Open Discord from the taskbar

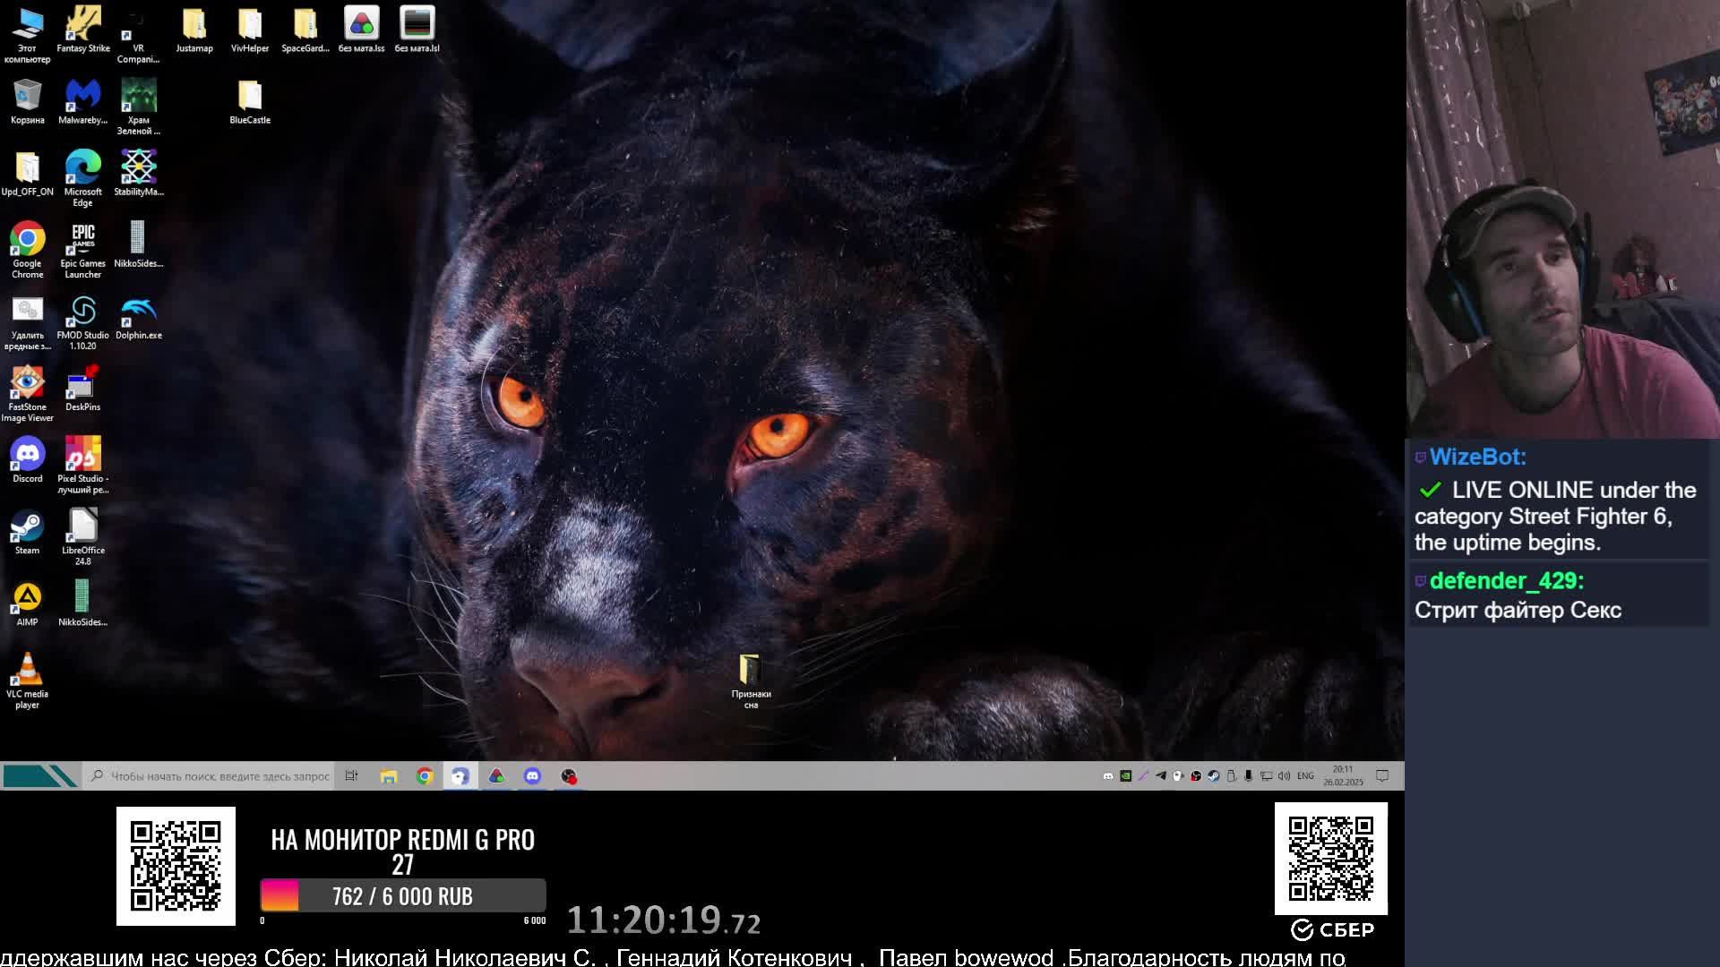pyautogui.click(x=532, y=776)
